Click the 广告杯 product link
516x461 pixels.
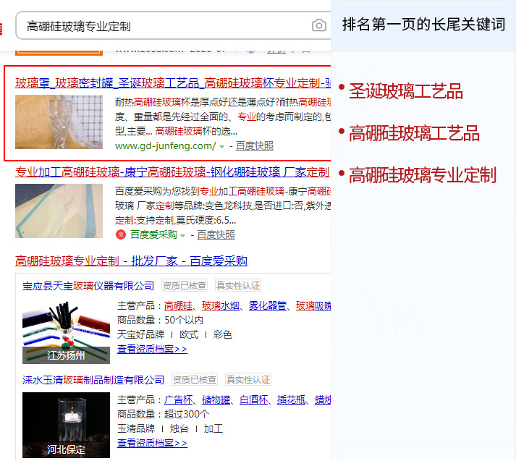178,399
